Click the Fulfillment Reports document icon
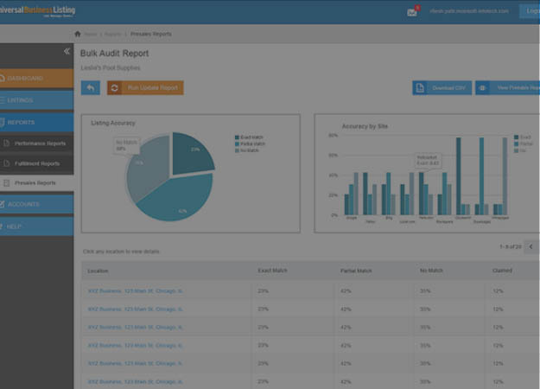 [x=7, y=163]
